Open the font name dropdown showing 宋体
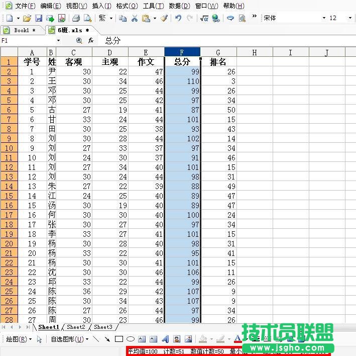The image size is (356, 356). point(324,18)
